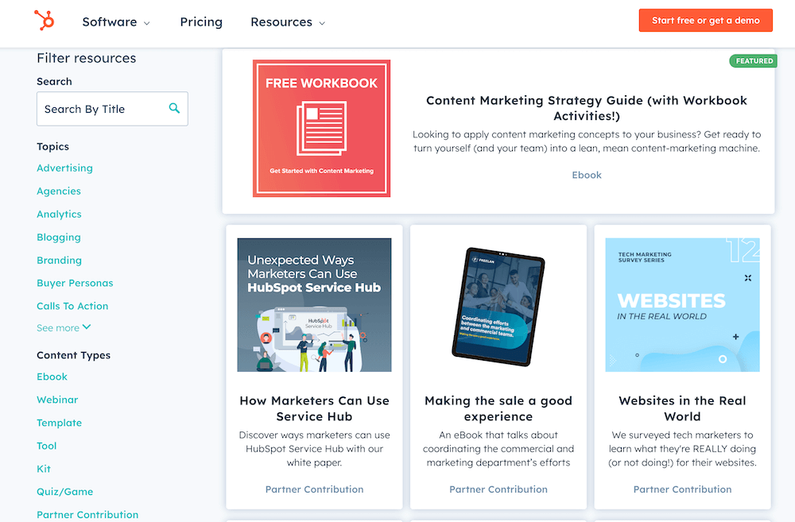Screen dimensions: 795x522
Task: Open Websites in the Real World image
Action: pos(682,304)
